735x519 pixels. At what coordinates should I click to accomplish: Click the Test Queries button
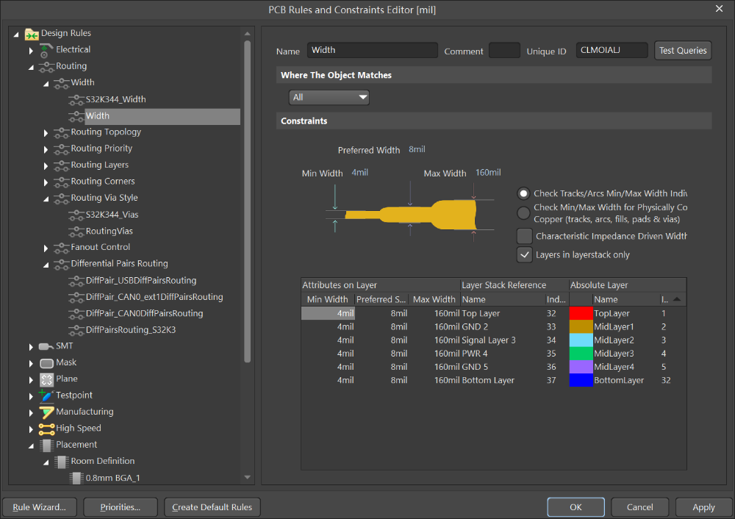(682, 50)
